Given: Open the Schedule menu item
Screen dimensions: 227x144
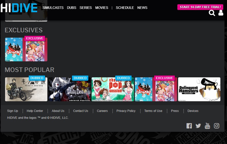Looking at the screenshot, I should coord(125,8).
